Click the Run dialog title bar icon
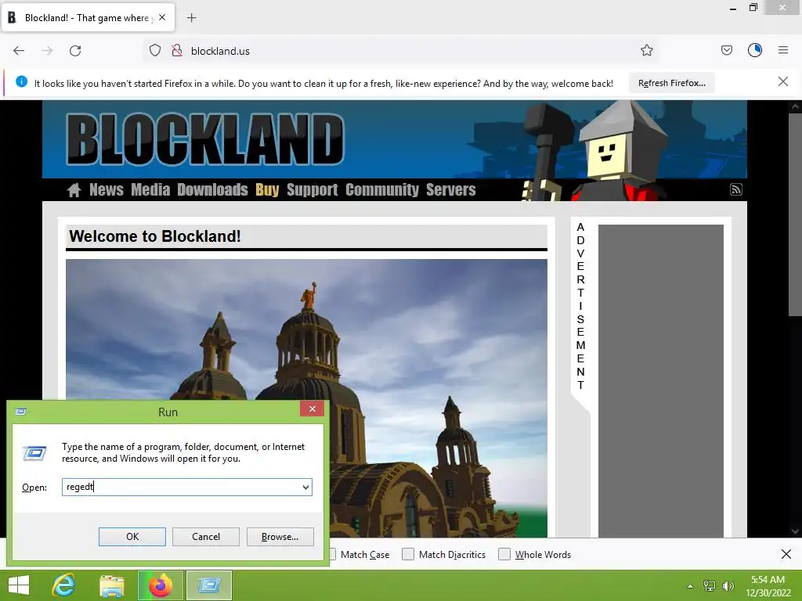Image resolution: width=802 pixels, height=601 pixels. (x=21, y=412)
